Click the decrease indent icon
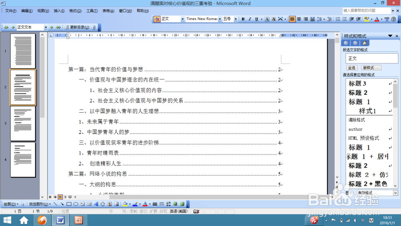401x226 pixels. [352, 19]
